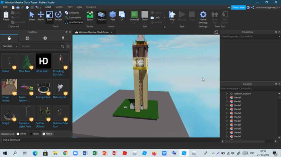
Task: Open Toolbox Inventory grid tab
Action: tap(27, 38)
